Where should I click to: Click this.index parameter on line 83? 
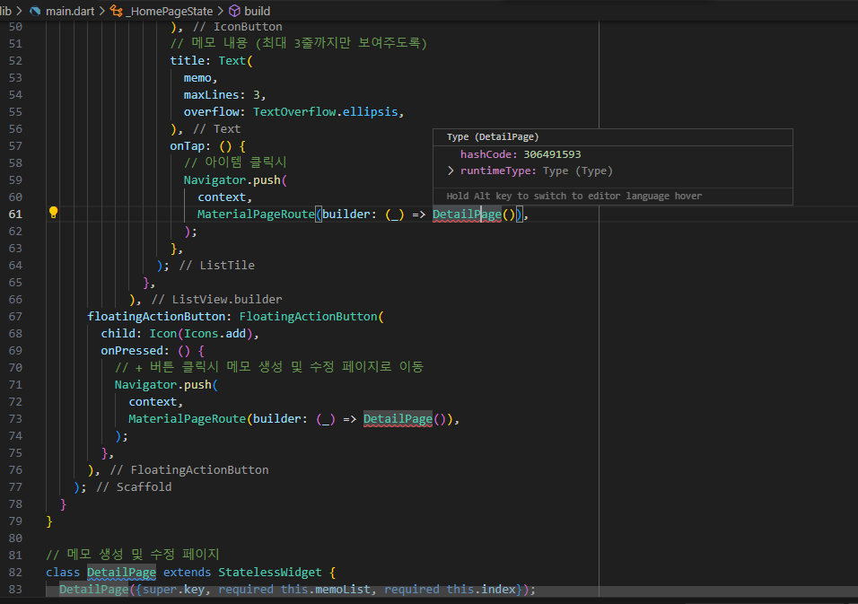click(x=480, y=590)
